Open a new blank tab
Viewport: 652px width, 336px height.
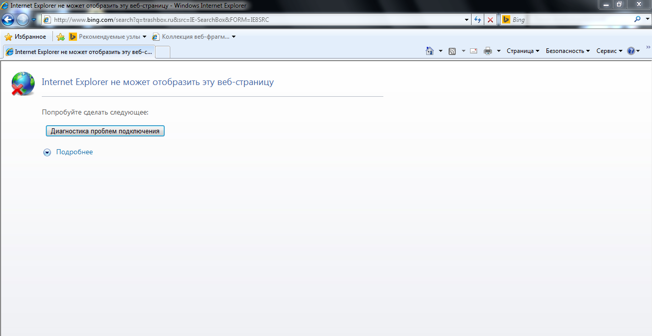163,52
